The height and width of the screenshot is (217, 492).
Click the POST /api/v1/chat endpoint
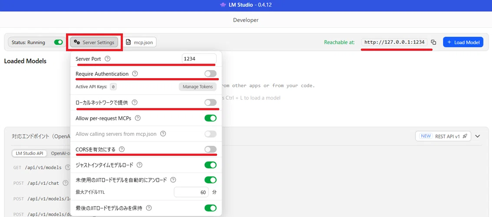click(36, 183)
